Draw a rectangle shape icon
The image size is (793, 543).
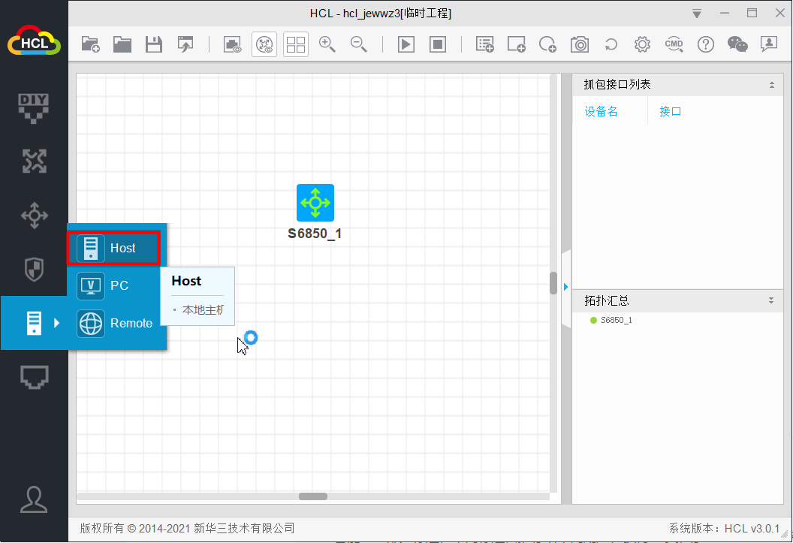pyautogui.click(x=517, y=44)
